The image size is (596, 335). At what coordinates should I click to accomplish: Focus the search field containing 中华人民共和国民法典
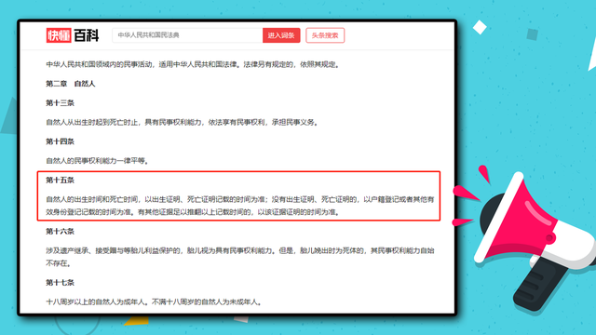(187, 35)
